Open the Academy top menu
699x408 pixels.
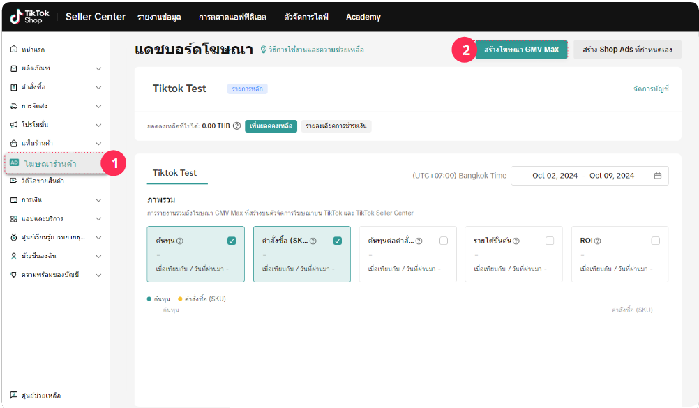click(363, 17)
